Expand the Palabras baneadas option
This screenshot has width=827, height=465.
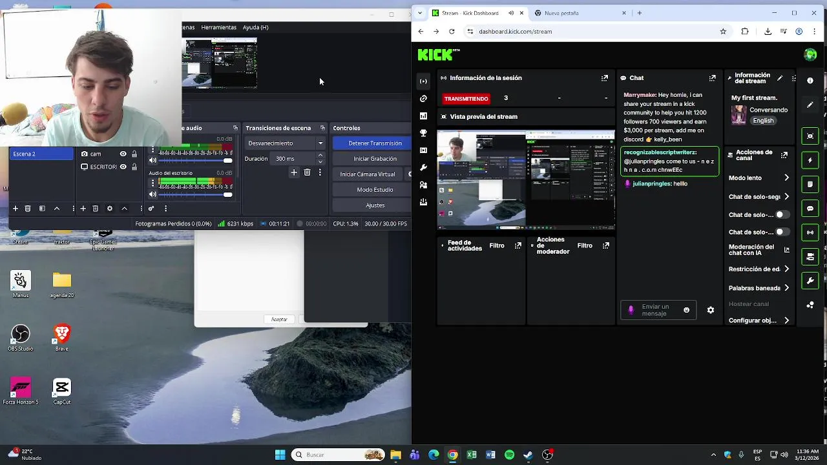click(786, 288)
